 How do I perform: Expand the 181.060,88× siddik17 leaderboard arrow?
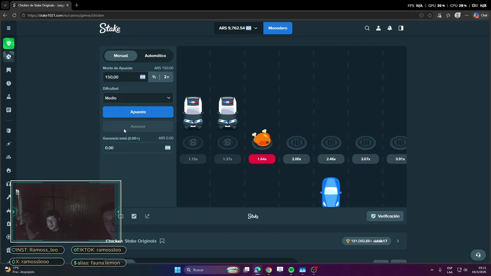click(x=398, y=241)
